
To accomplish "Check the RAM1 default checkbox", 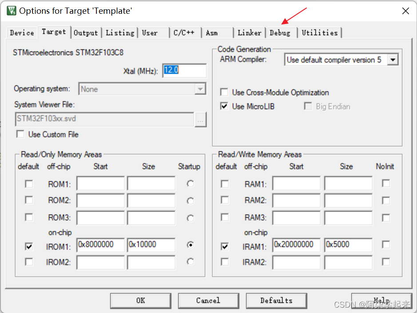I will [x=225, y=184].
